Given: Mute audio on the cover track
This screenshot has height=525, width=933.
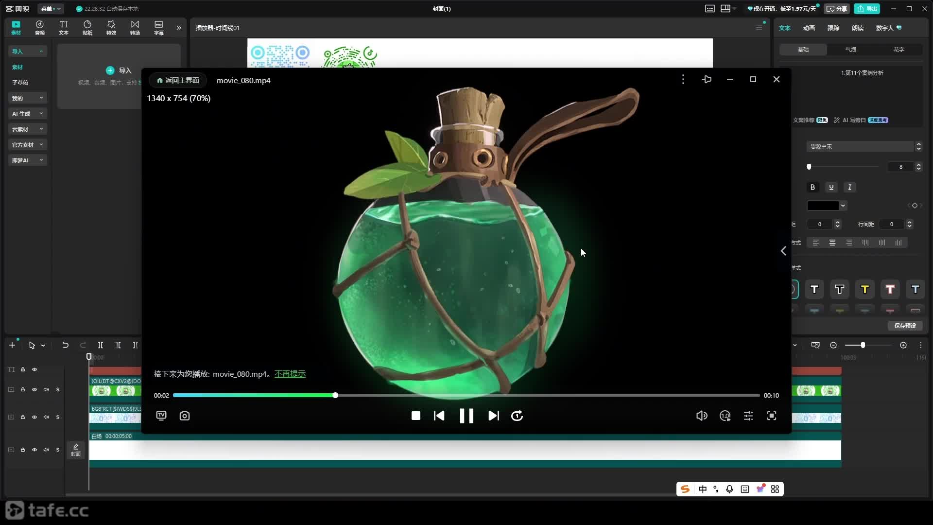Looking at the screenshot, I should click(46, 450).
